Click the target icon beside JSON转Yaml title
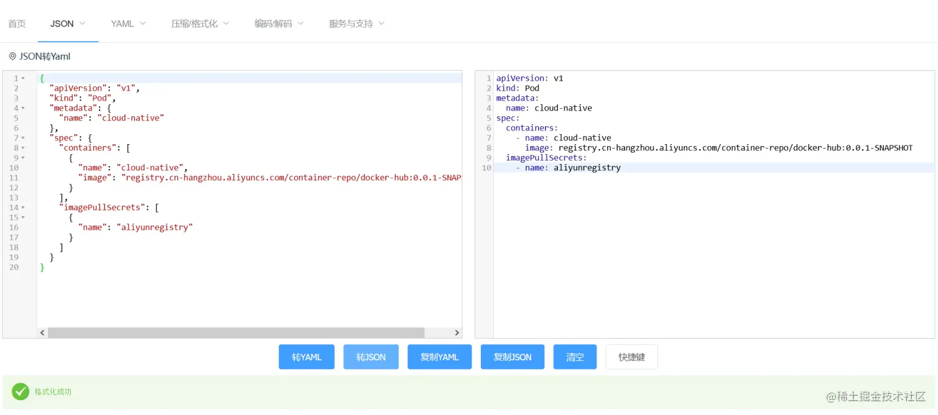Viewport: 938px width, 415px height. pyautogui.click(x=12, y=56)
